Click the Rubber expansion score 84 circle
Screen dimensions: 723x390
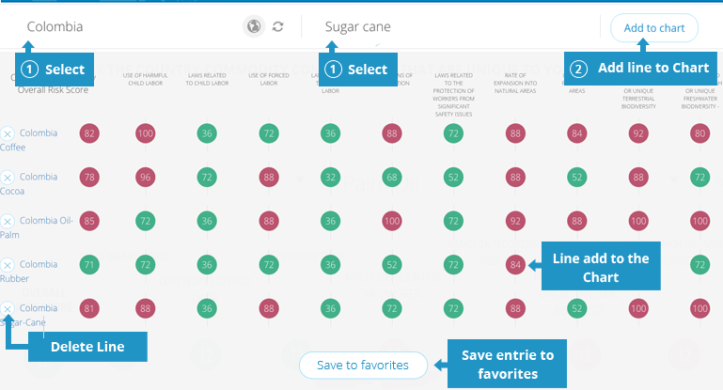(515, 265)
